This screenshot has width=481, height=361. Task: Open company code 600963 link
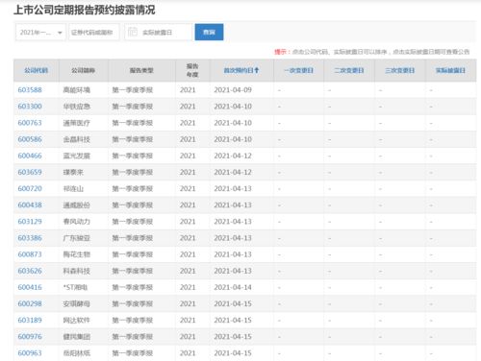[x=30, y=353]
